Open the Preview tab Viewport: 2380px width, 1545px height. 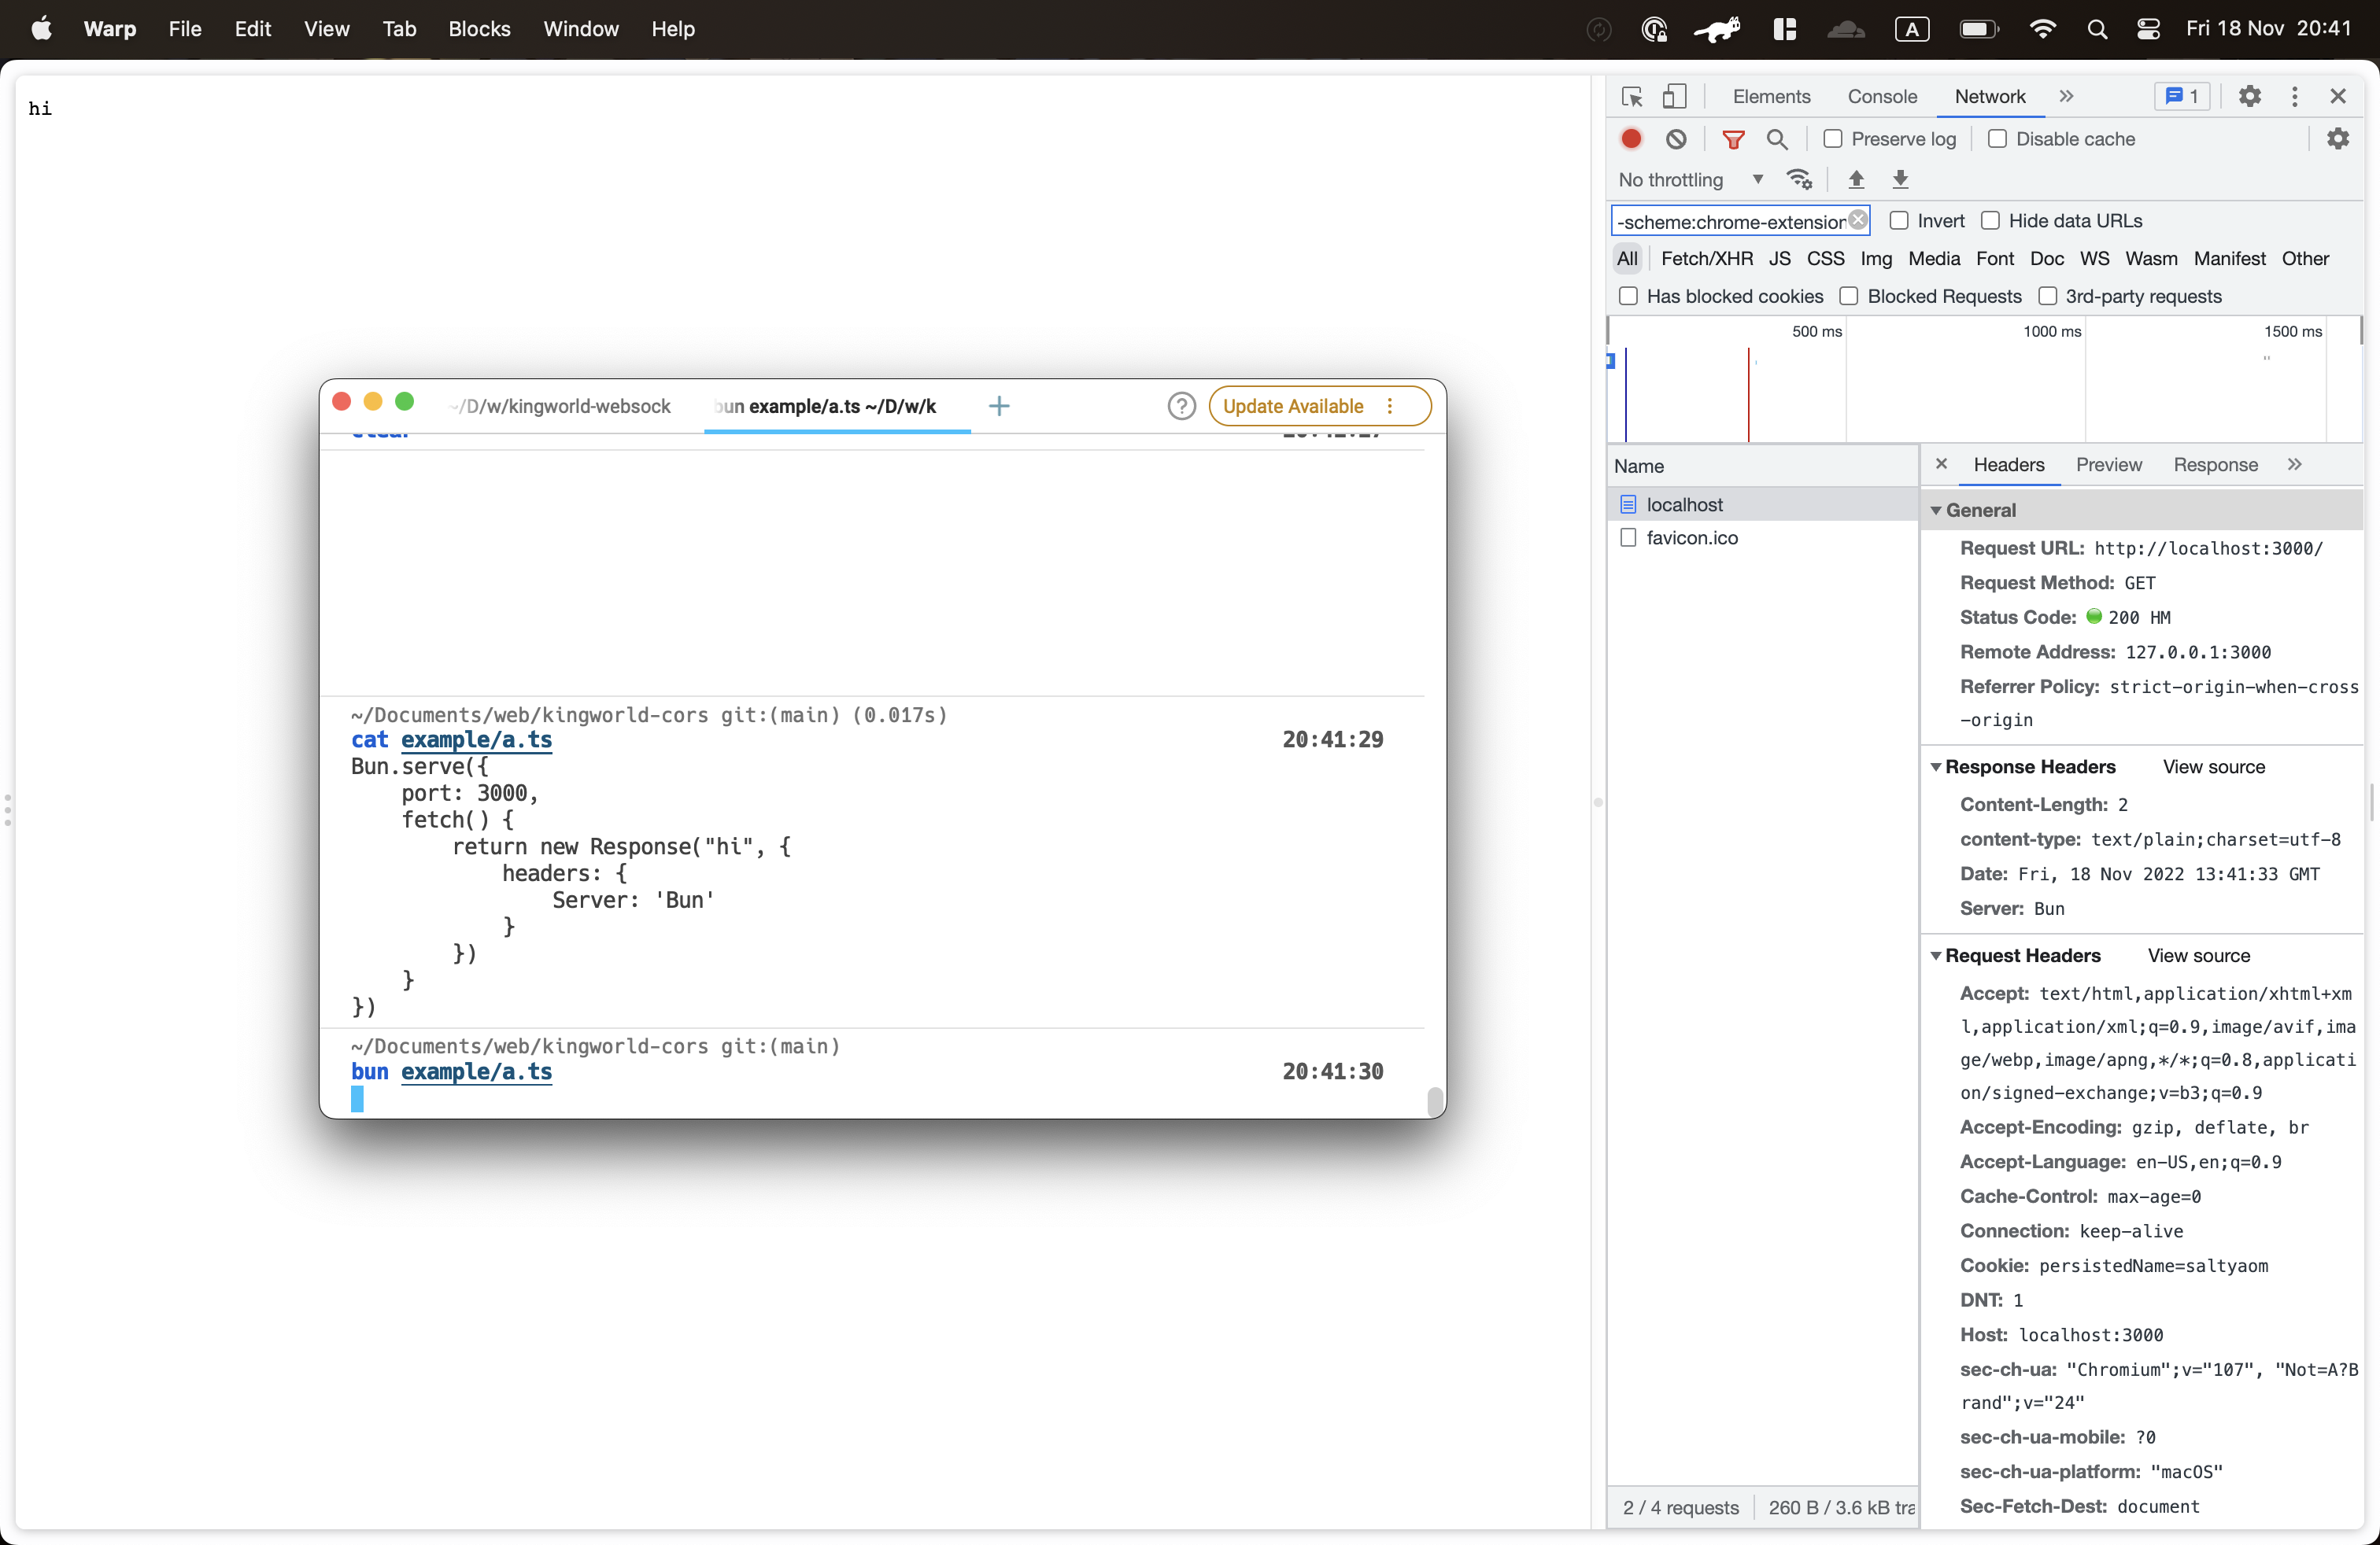[x=2108, y=463]
